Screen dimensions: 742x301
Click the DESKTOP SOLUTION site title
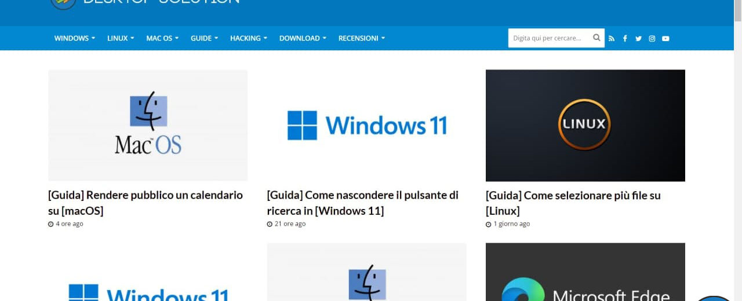click(161, 2)
